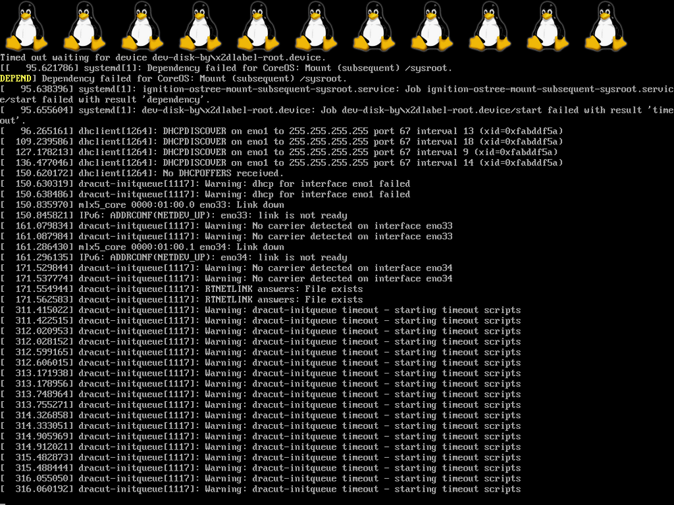674x505 pixels.
Task: Select the eighth Tux penguin logo
Action: [x=432, y=26]
